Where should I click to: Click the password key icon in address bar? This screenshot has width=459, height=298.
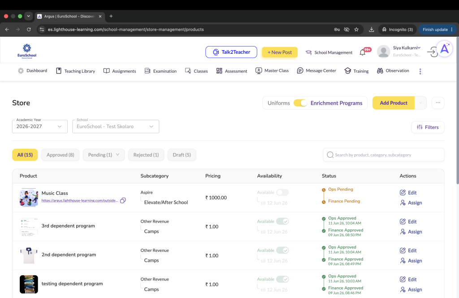point(337,29)
